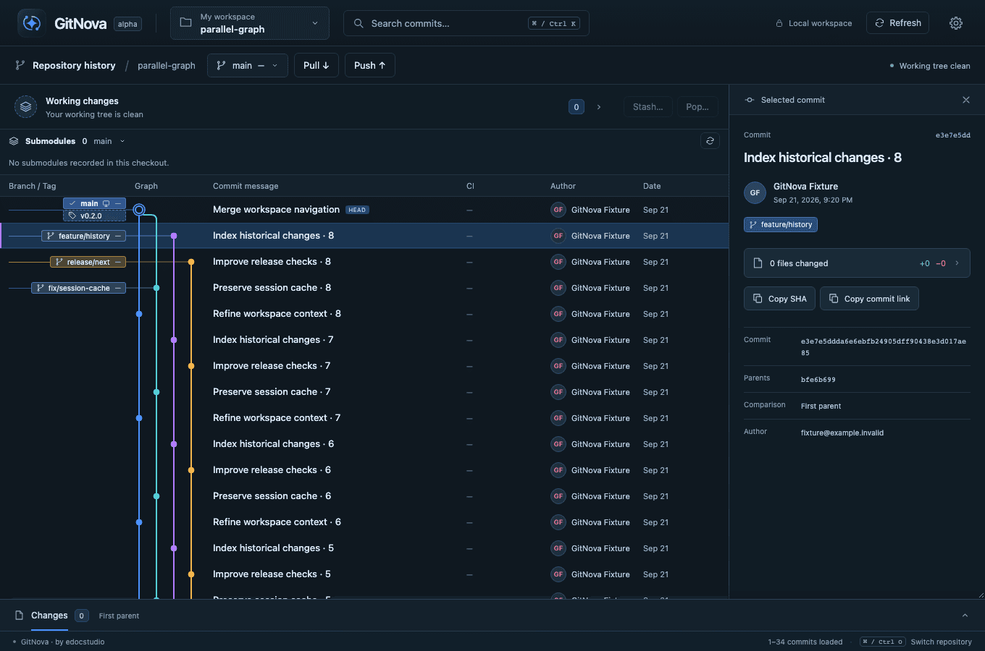Click the Submodules stack icon
This screenshot has width=985, height=651.
(14, 141)
